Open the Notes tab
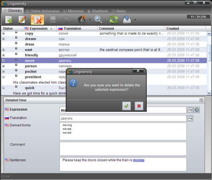Viewport: 212px width, 180px height. pos(119,11)
